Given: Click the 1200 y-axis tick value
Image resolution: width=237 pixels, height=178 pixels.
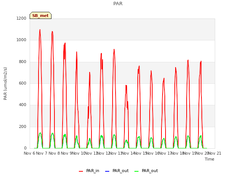Looking at the screenshot, I should click(x=21, y=18).
